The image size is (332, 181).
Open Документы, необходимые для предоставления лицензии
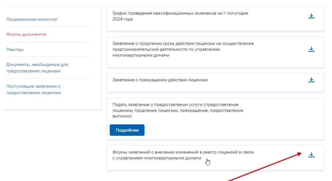(37, 68)
